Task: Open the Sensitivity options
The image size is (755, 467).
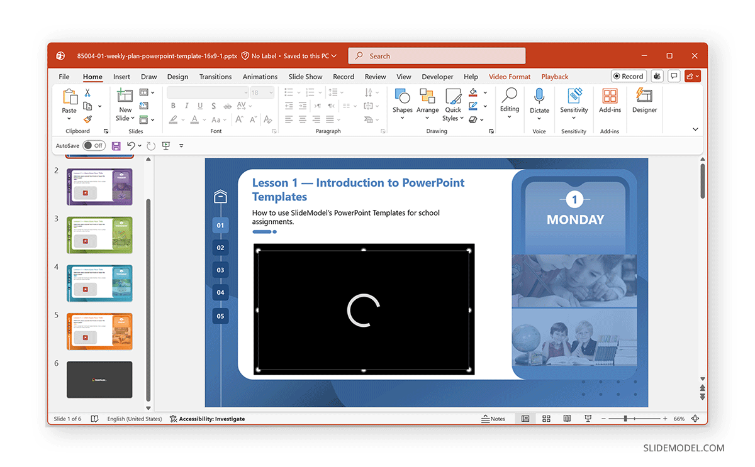Action: click(573, 105)
